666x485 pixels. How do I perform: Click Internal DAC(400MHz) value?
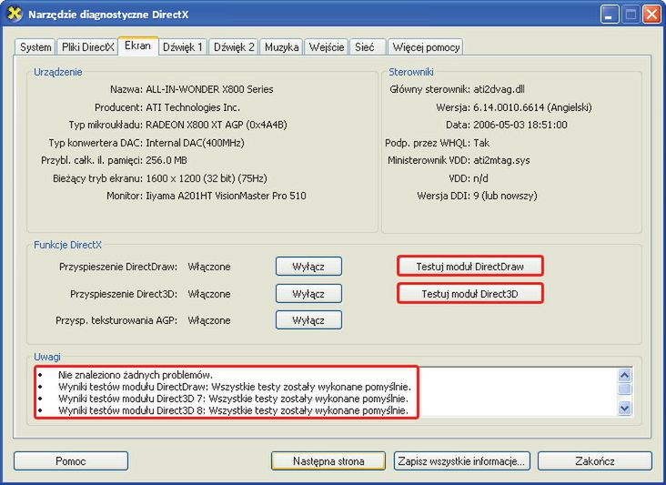tap(195, 143)
